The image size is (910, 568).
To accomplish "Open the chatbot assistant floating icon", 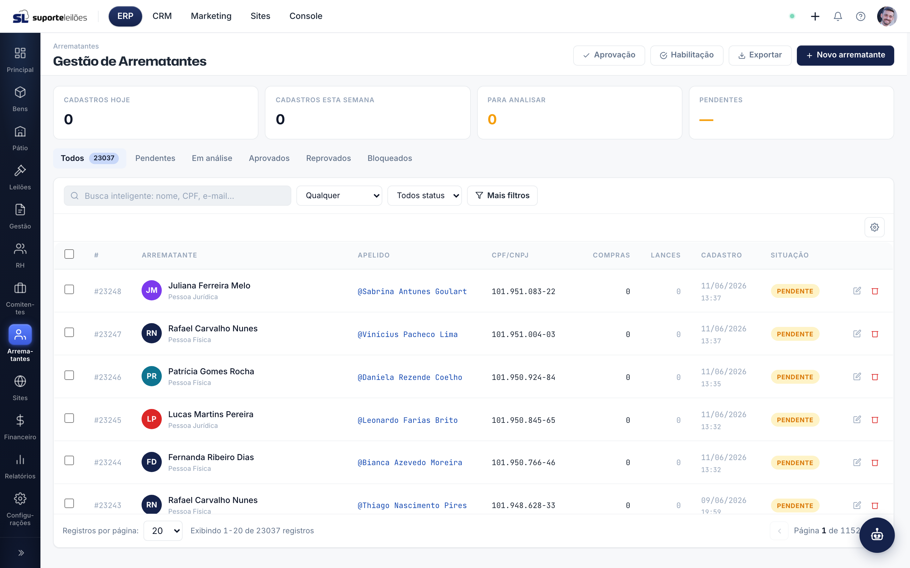I will [x=877, y=535].
